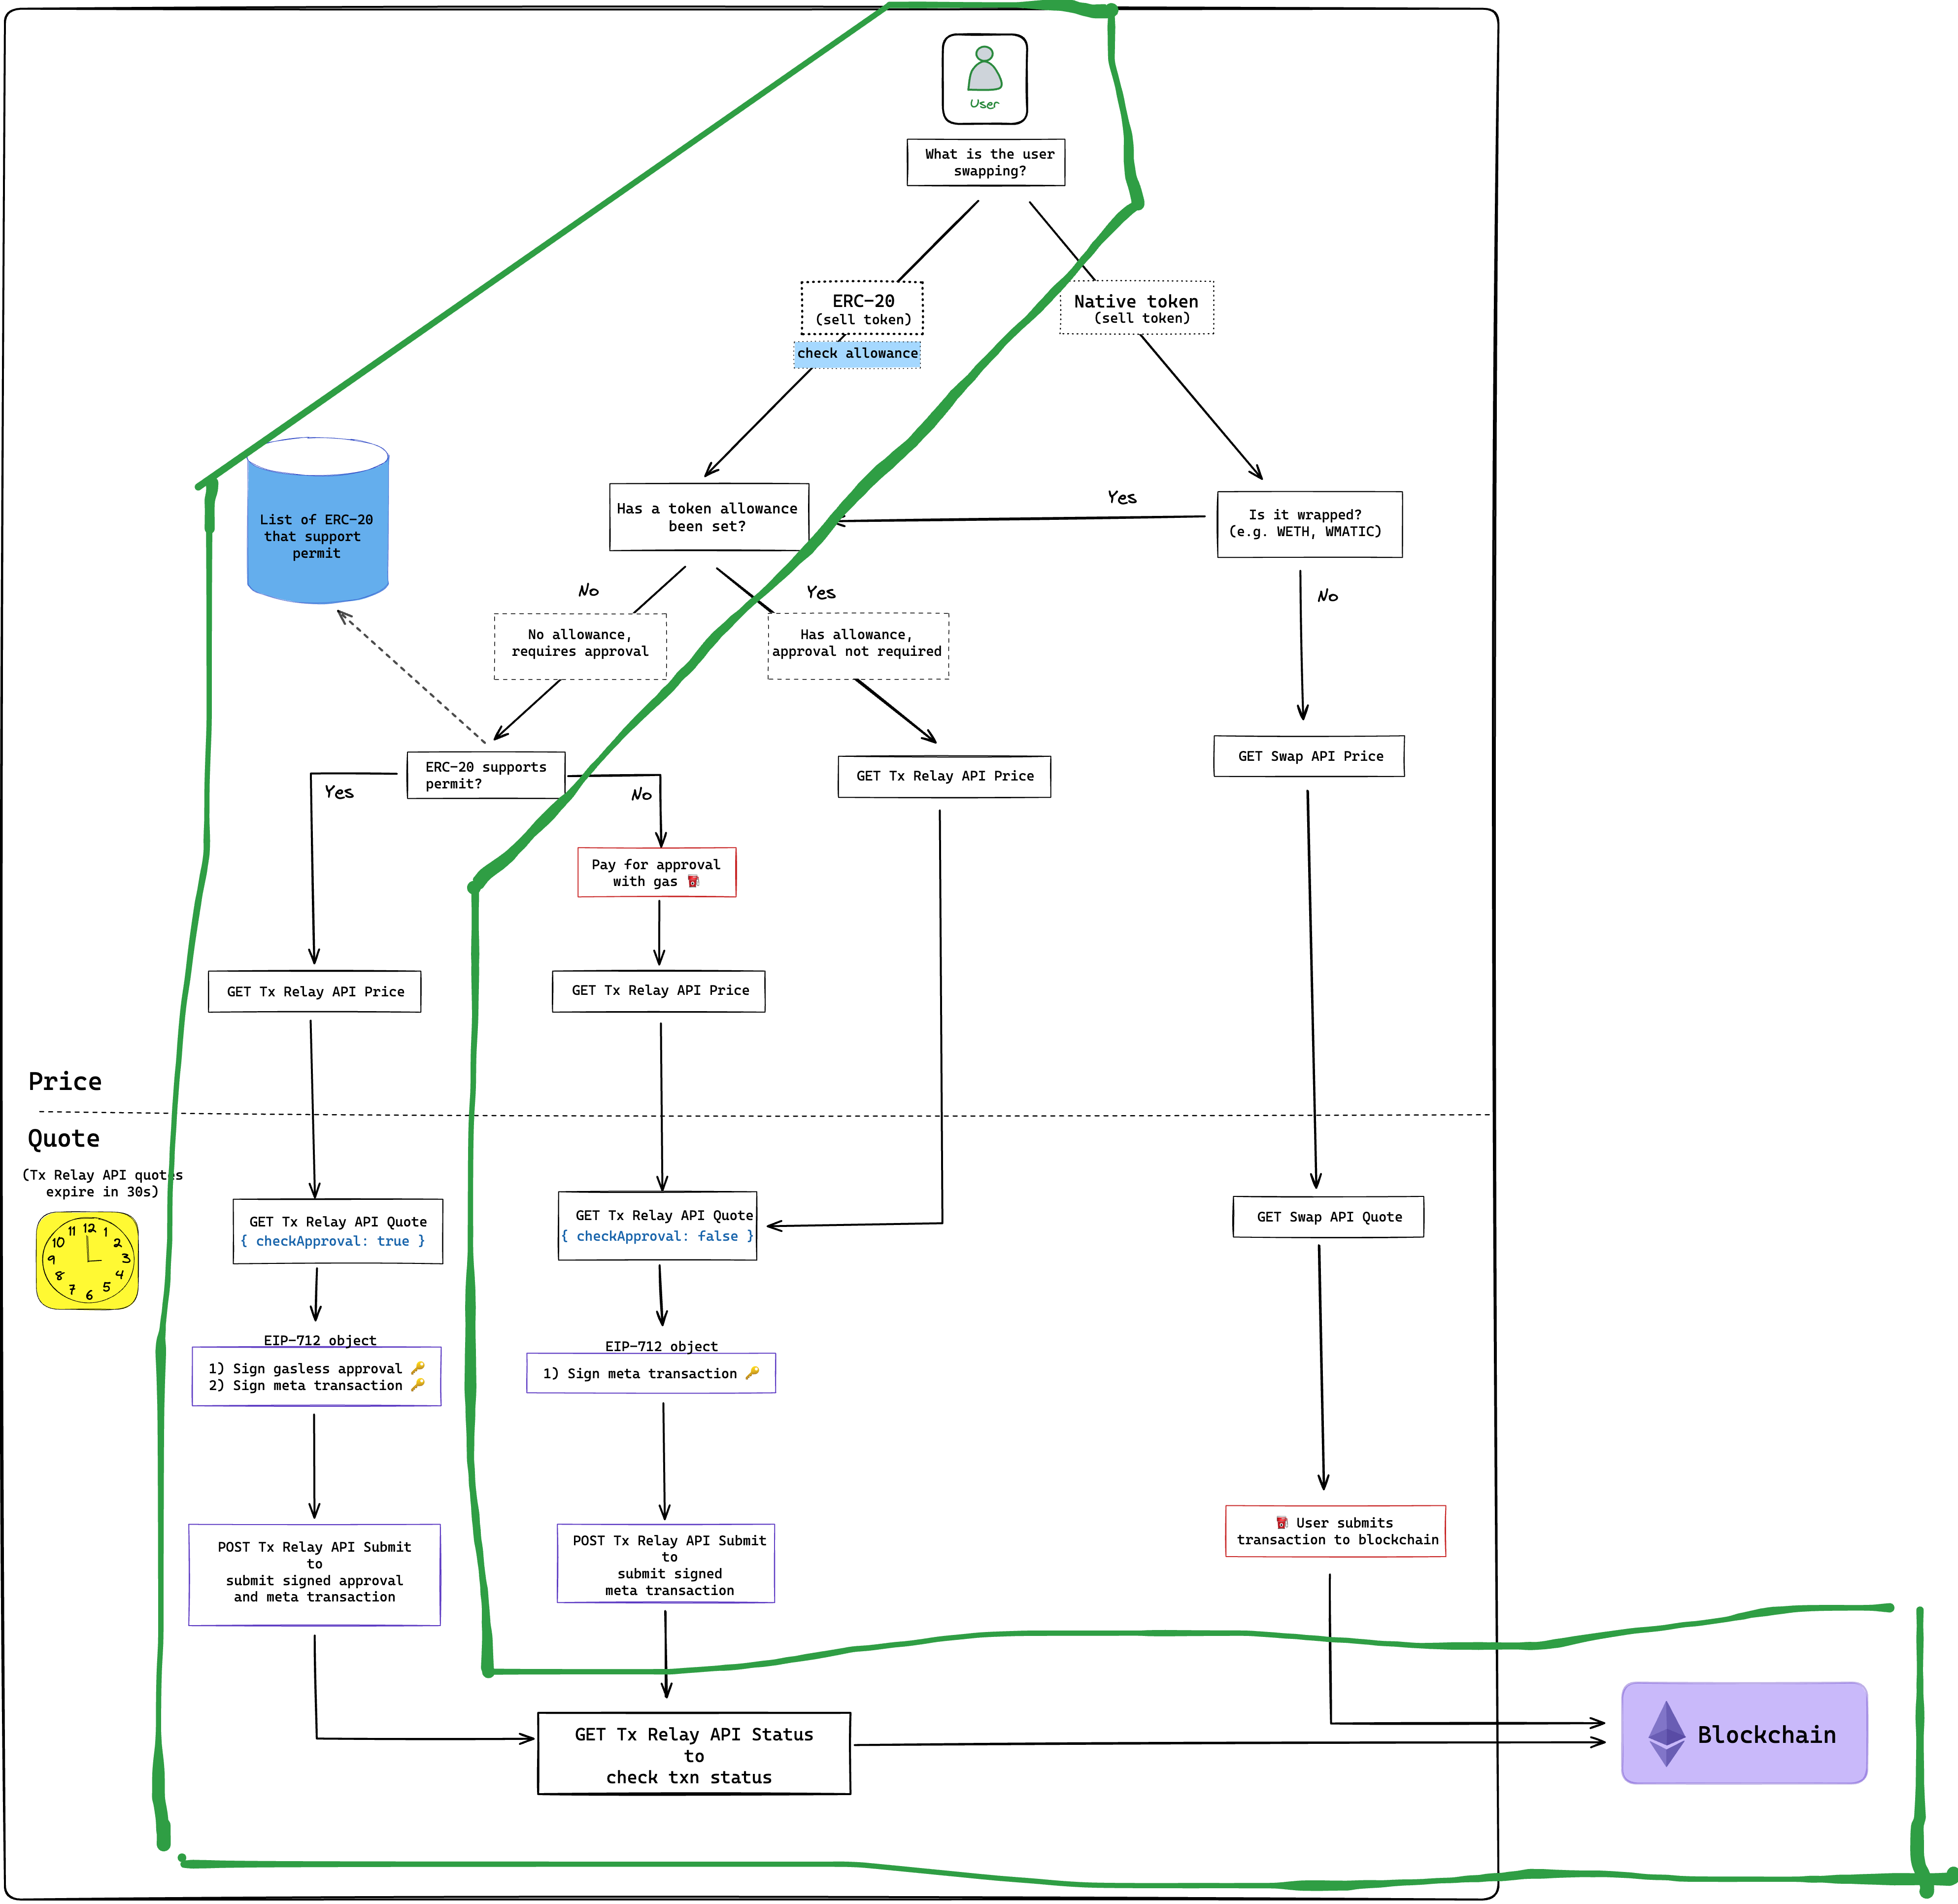
Task: Select 'User submits transaction to blockchain' box
Action: coord(1336,1531)
